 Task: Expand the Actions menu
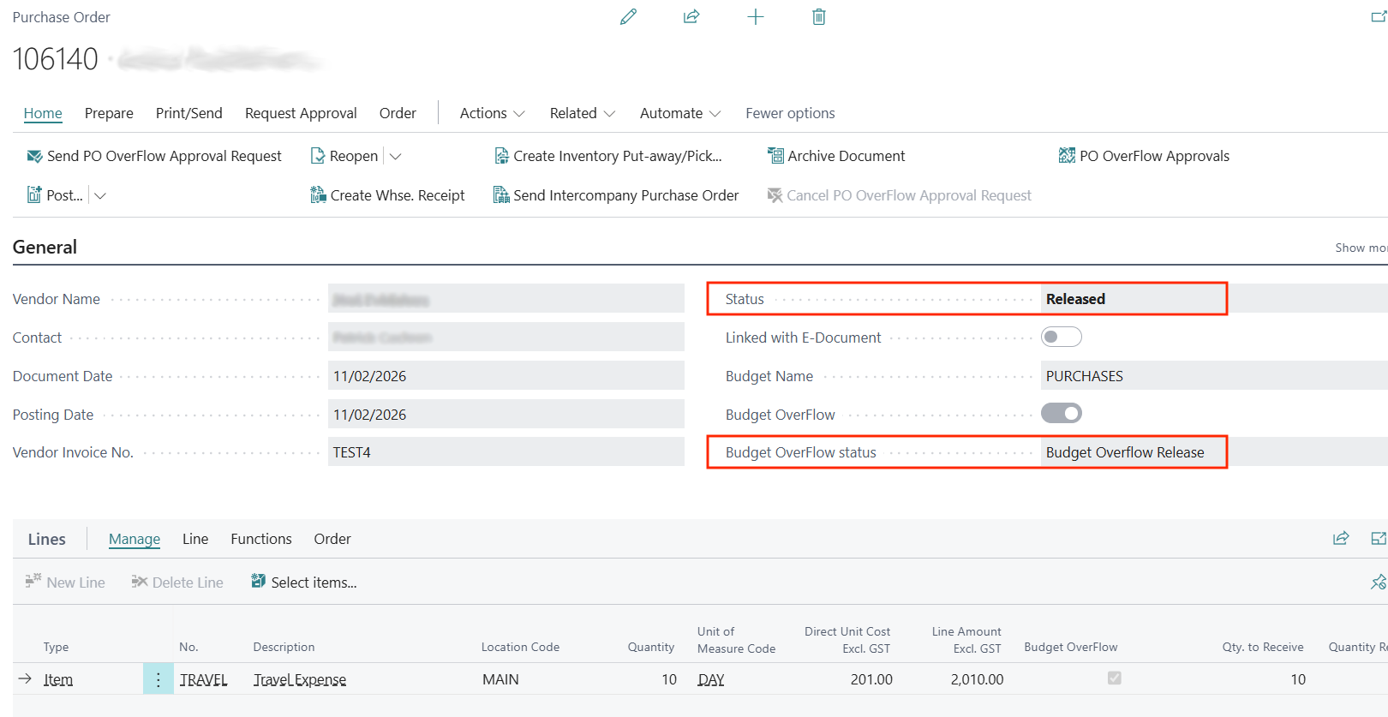[492, 113]
